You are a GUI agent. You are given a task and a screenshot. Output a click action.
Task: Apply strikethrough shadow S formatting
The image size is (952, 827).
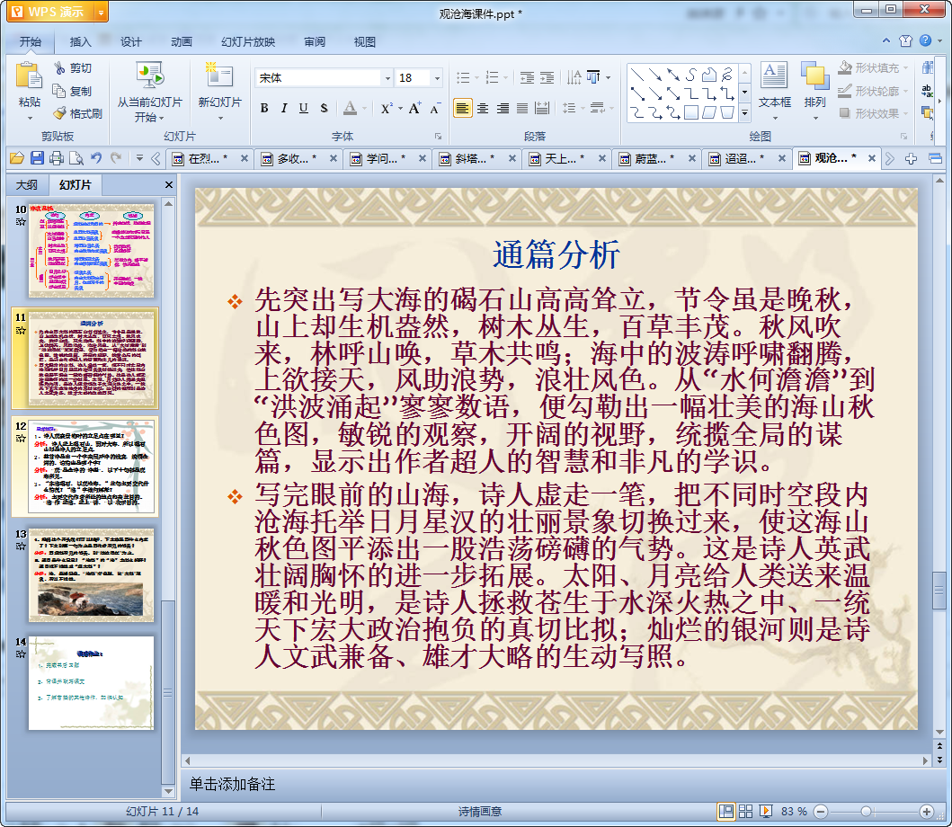(x=325, y=108)
